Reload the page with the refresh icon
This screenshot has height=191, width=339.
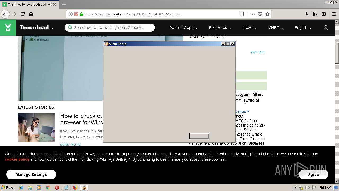coord(23,14)
